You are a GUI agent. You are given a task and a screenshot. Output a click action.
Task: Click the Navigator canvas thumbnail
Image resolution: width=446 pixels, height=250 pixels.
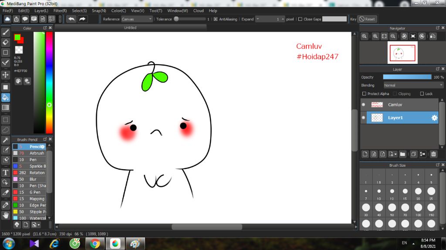tap(402, 53)
